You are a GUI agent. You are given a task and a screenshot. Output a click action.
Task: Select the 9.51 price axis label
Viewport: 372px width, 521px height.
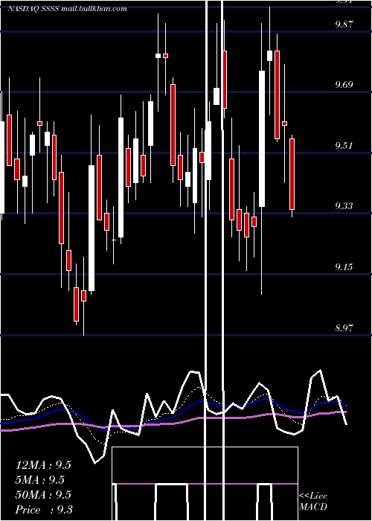[344, 146]
